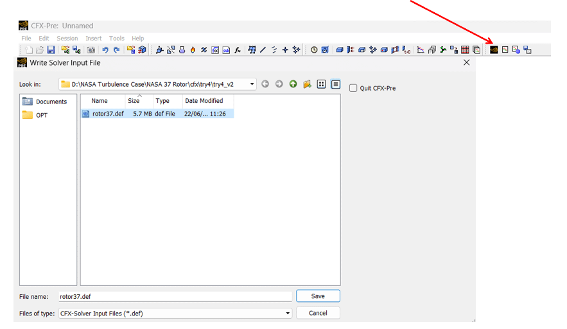
Task: Click the Material flask icon
Action: pos(182,50)
